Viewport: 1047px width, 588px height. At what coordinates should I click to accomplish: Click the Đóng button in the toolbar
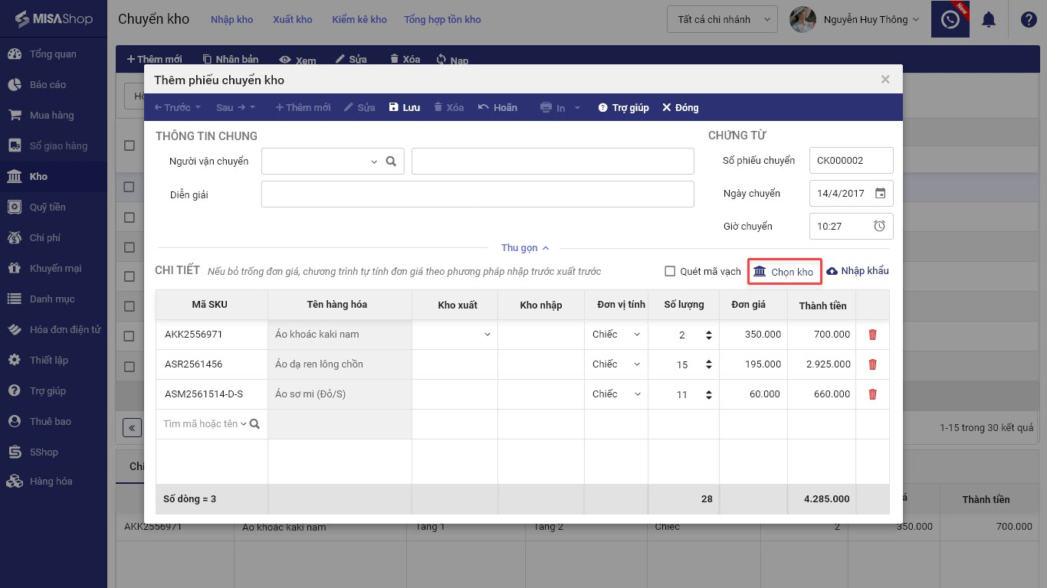click(680, 108)
